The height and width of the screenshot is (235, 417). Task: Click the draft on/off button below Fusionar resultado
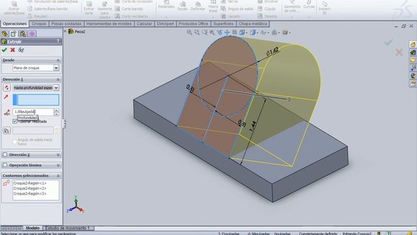[x=7, y=131]
